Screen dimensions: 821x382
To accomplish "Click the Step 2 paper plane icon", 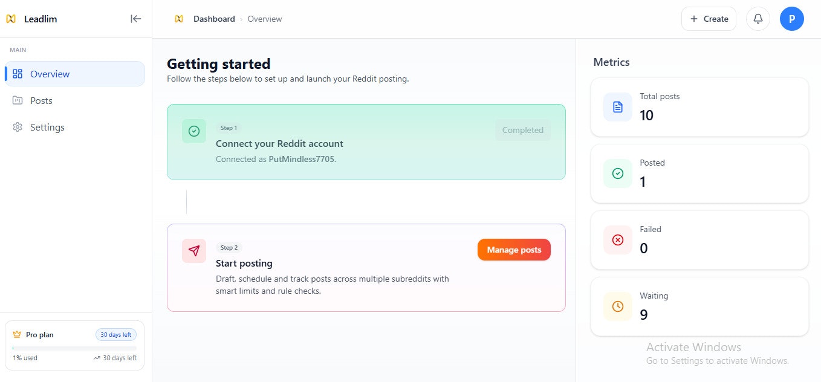I will click(194, 251).
